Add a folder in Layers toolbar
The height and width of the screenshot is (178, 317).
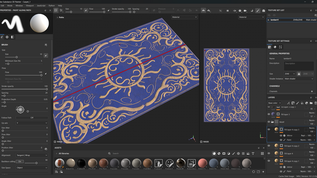[x=311, y=103]
